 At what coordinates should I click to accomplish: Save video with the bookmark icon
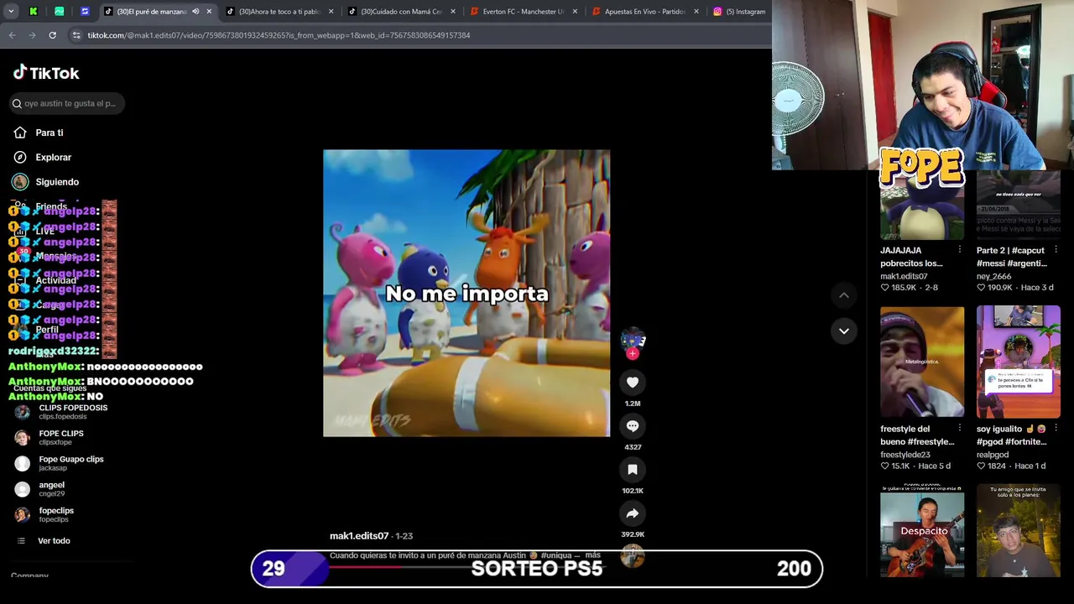(x=633, y=470)
